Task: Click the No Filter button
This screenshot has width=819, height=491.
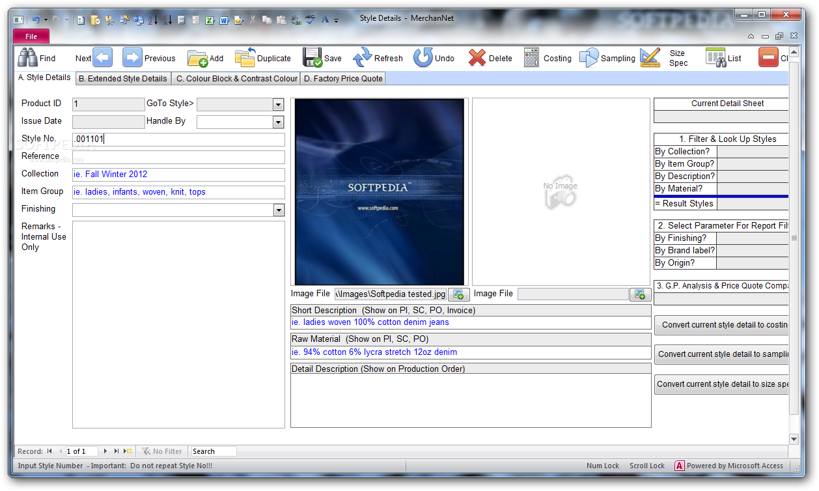Action: [x=162, y=451]
